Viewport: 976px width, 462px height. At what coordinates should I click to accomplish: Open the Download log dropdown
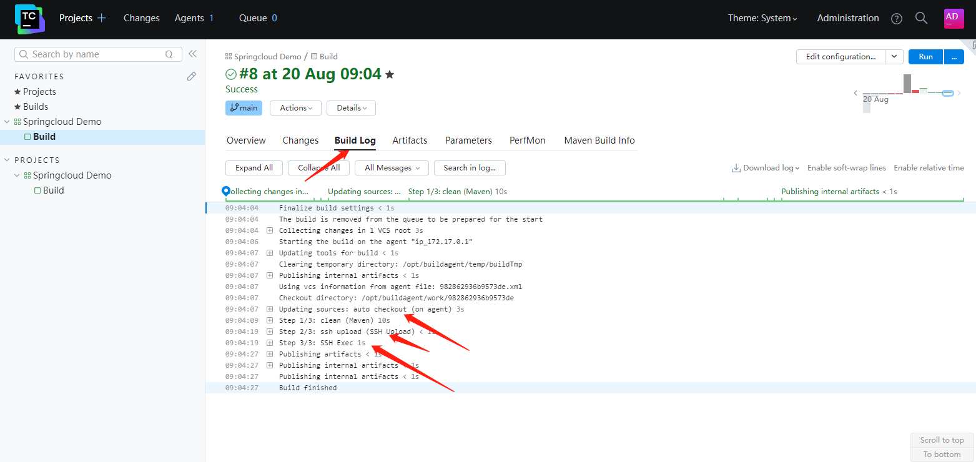(x=771, y=168)
